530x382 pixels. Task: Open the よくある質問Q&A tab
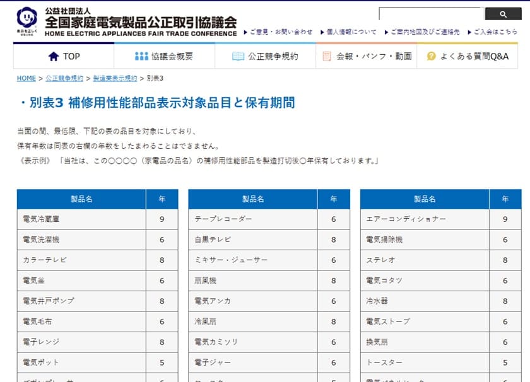click(467, 56)
